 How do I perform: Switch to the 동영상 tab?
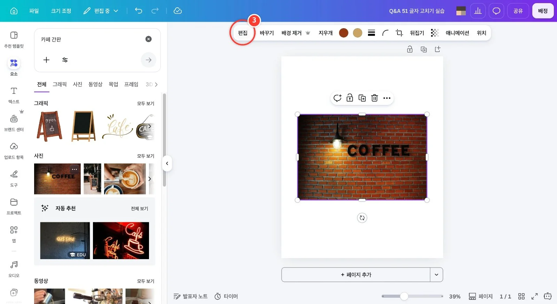(95, 84)
